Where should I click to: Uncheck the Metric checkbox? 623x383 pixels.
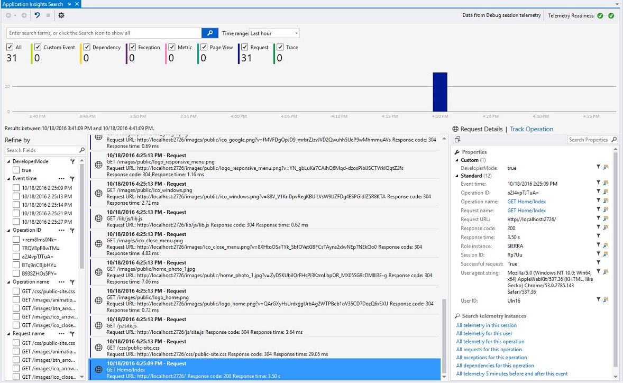(x=172, y=47)
